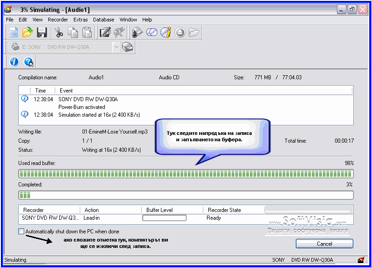Open the File menu
Image resolution: width=372 pixels, height=268 pixels.
pos(10,20)
